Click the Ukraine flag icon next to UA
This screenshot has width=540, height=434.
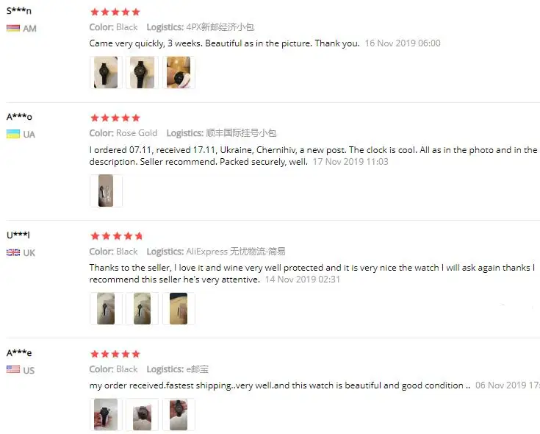coord(13,134)
